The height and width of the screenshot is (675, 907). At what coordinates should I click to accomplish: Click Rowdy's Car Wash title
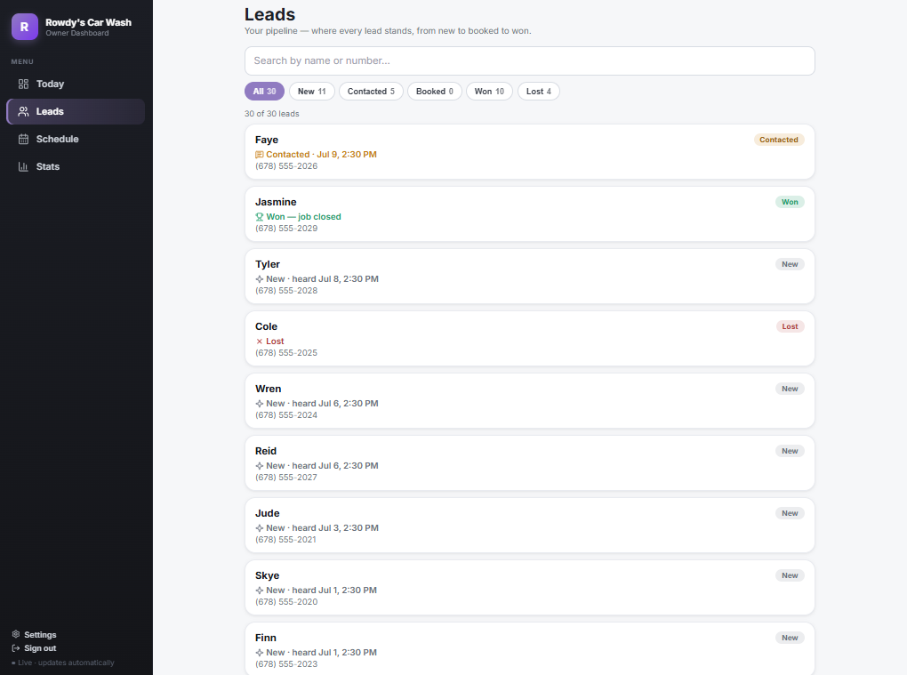89,22
